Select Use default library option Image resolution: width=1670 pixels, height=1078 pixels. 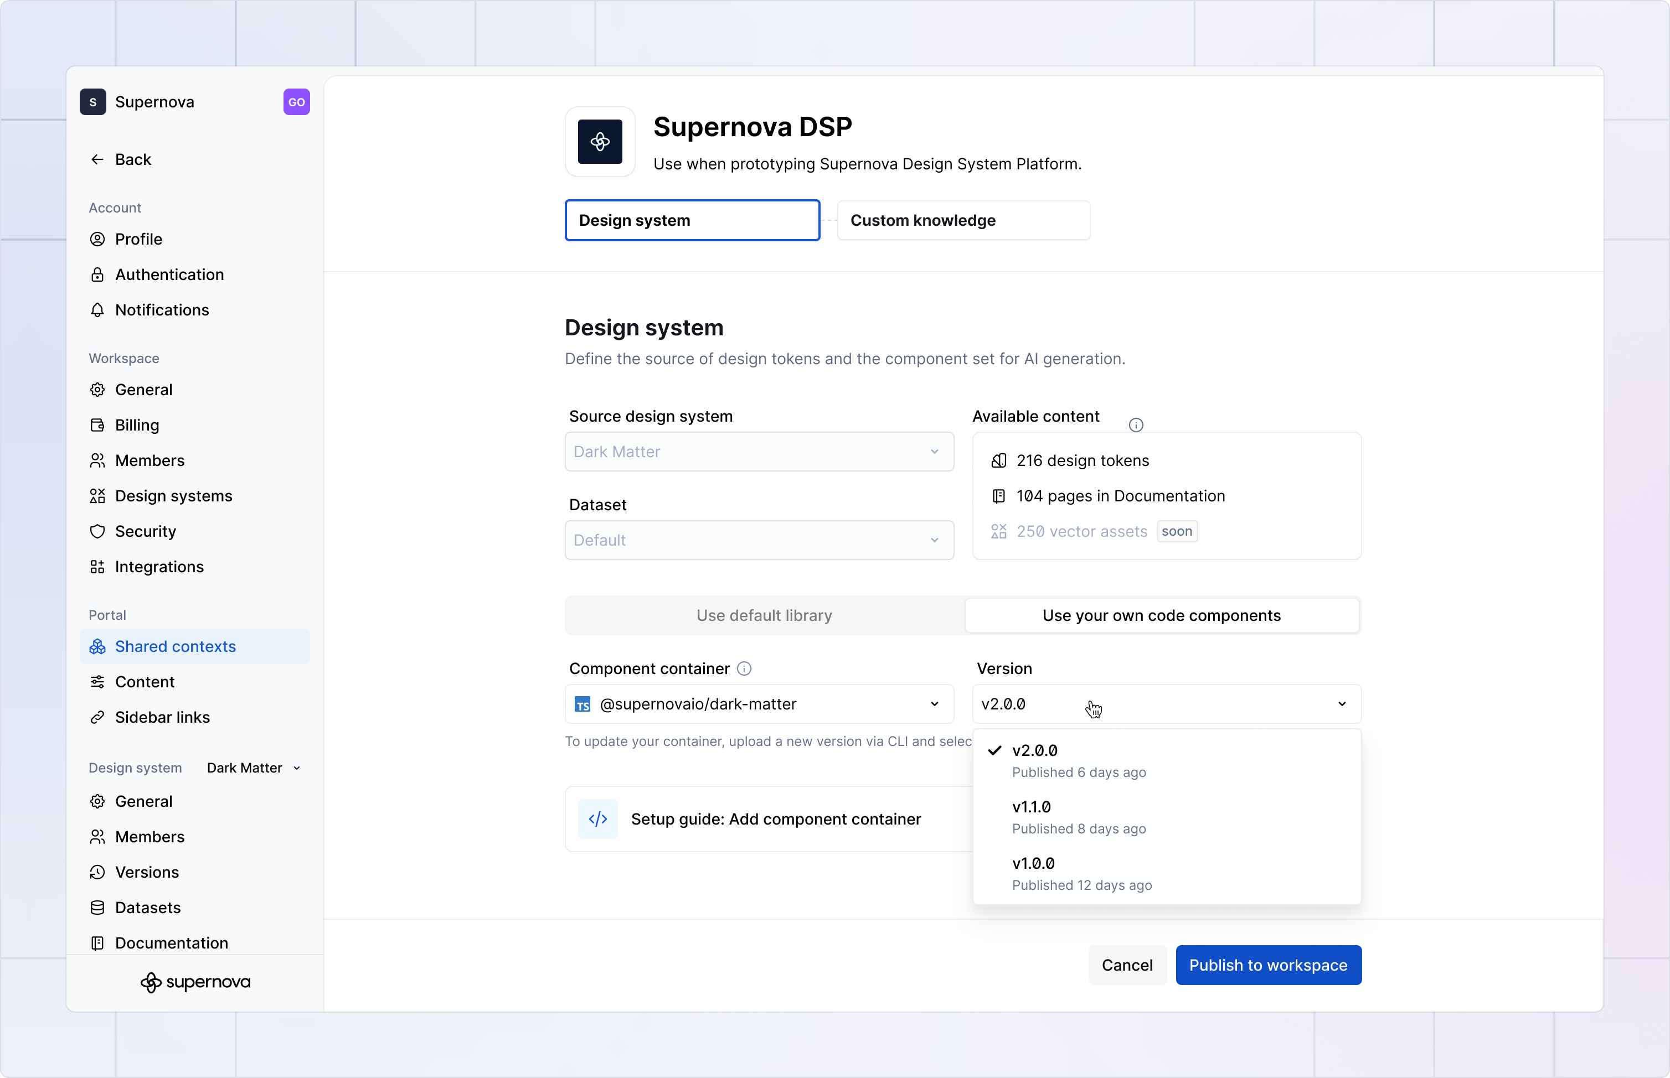[x=764, y=615]
